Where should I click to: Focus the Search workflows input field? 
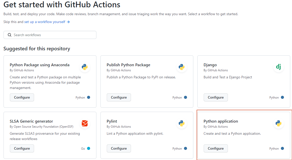coord(53,35)
